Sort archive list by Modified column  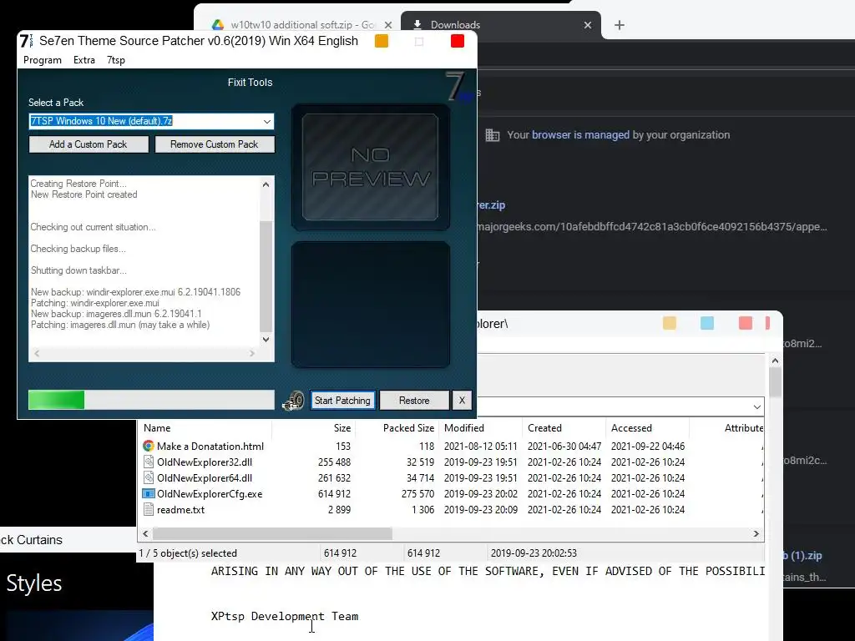point(464,428)
